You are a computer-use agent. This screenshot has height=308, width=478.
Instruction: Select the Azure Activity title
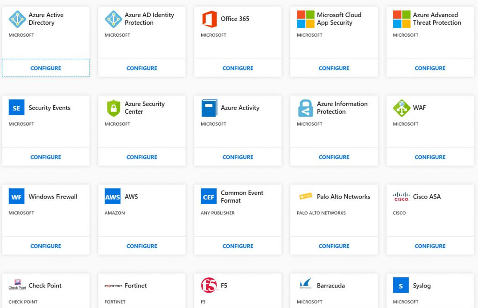(x=240, y=108)
